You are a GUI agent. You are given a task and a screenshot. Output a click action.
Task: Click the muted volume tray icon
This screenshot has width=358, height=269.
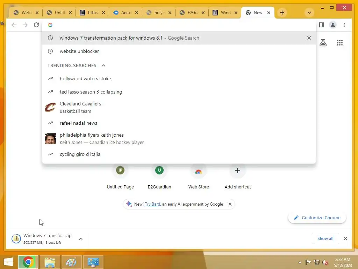pyautogui.click(x=325, y=262)
